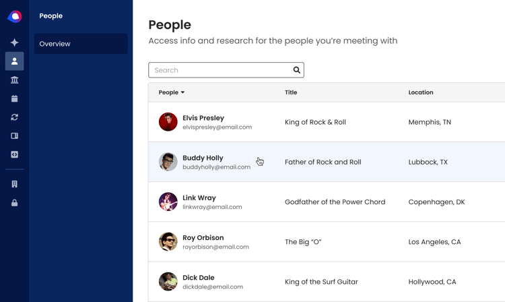Open Elvis Presley's profile name
Image resolution: width=505 pixels, height=302 pixels.
point(203,118)
